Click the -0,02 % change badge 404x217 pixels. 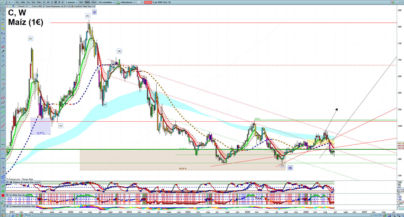(x=148, y=2)
